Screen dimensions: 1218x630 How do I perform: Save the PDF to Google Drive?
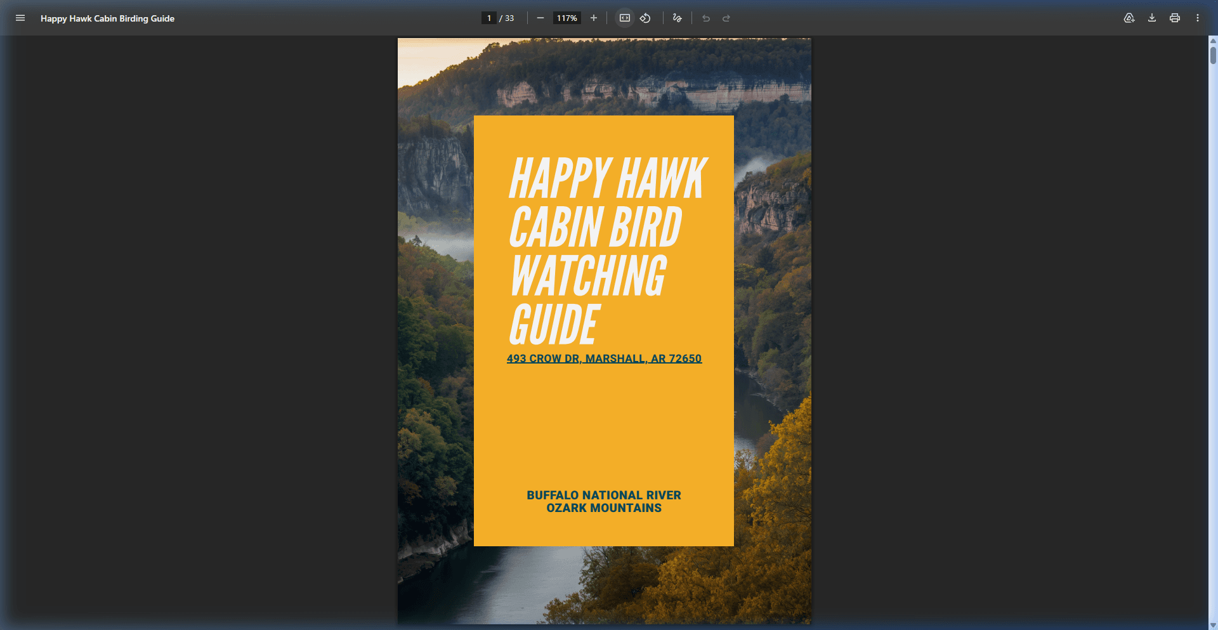(x=1129, y=18)
